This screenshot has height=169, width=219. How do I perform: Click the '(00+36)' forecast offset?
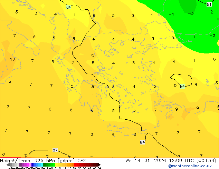coord(206,161)
